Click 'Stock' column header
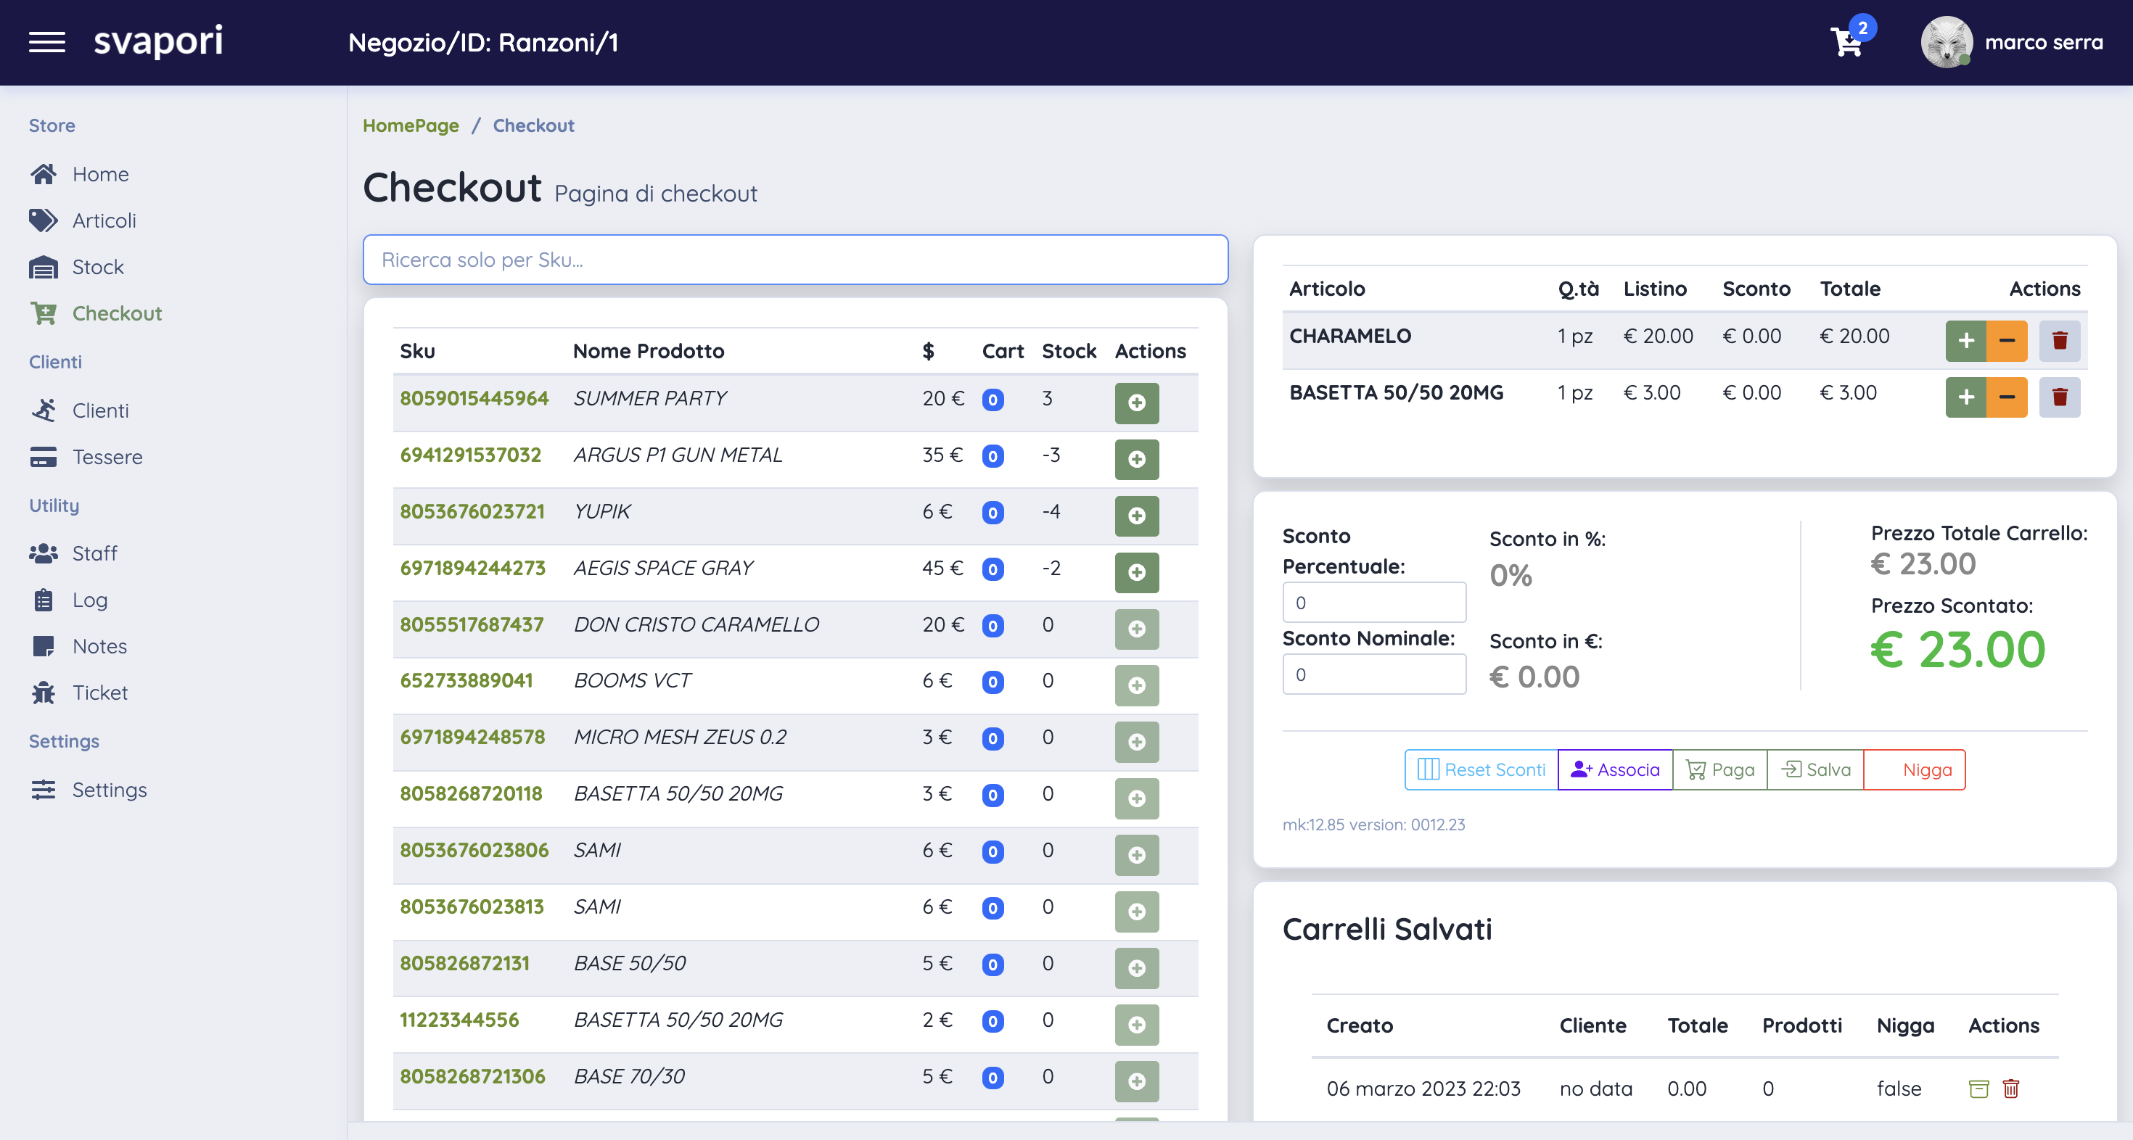Image resolution: width=2133 pixels, height=1140 pixels. tap(1068, 351)
